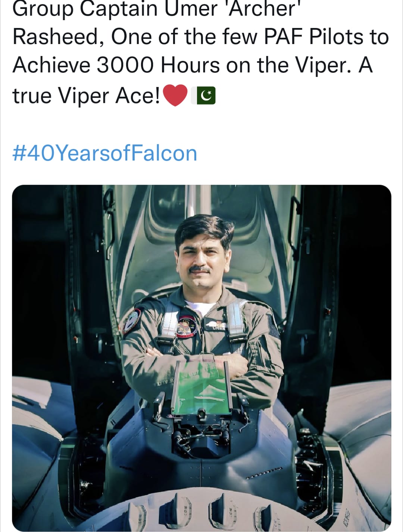Image resolution: width=403 pixels, height=532 pixels.
Task: Click the word 'Achieve' in the tweet
Action: click(x=51, y=66)
